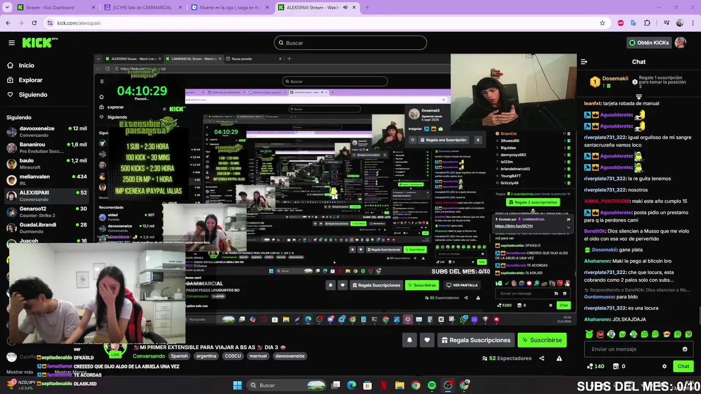701x394 pixels.
Task: Open Chrome media control icon
Action: point(666,23)
